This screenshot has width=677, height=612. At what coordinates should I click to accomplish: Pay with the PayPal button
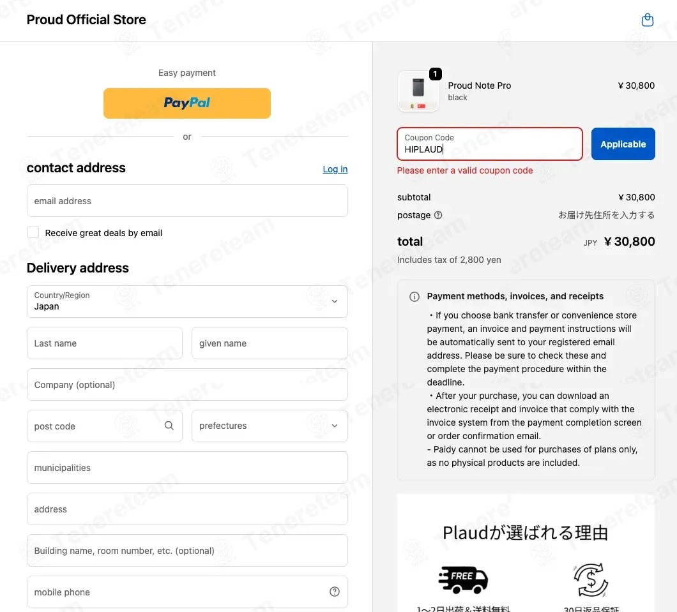pos(187,103)
